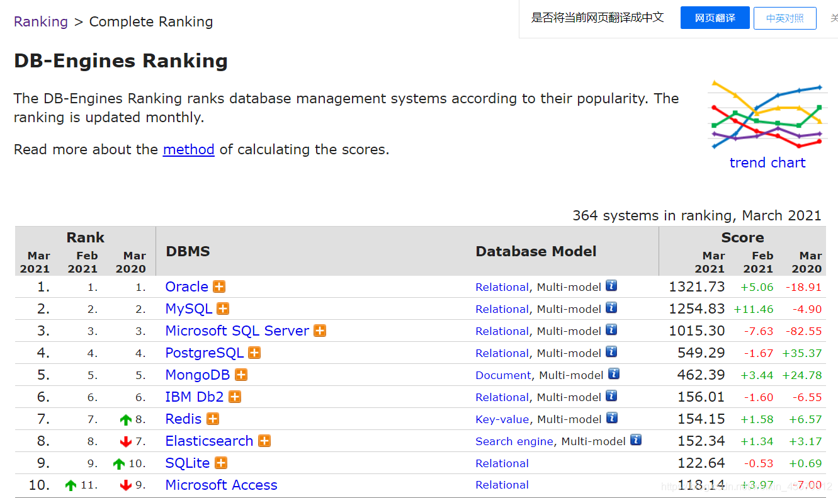Click the orange plus icon beside PostgreSQL
The width and height of the screenshot is (838, 498).
click(254, 353)
